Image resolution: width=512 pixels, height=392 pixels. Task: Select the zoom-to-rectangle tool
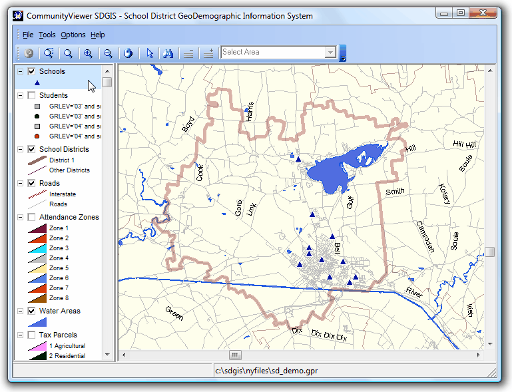click(49, 53)
